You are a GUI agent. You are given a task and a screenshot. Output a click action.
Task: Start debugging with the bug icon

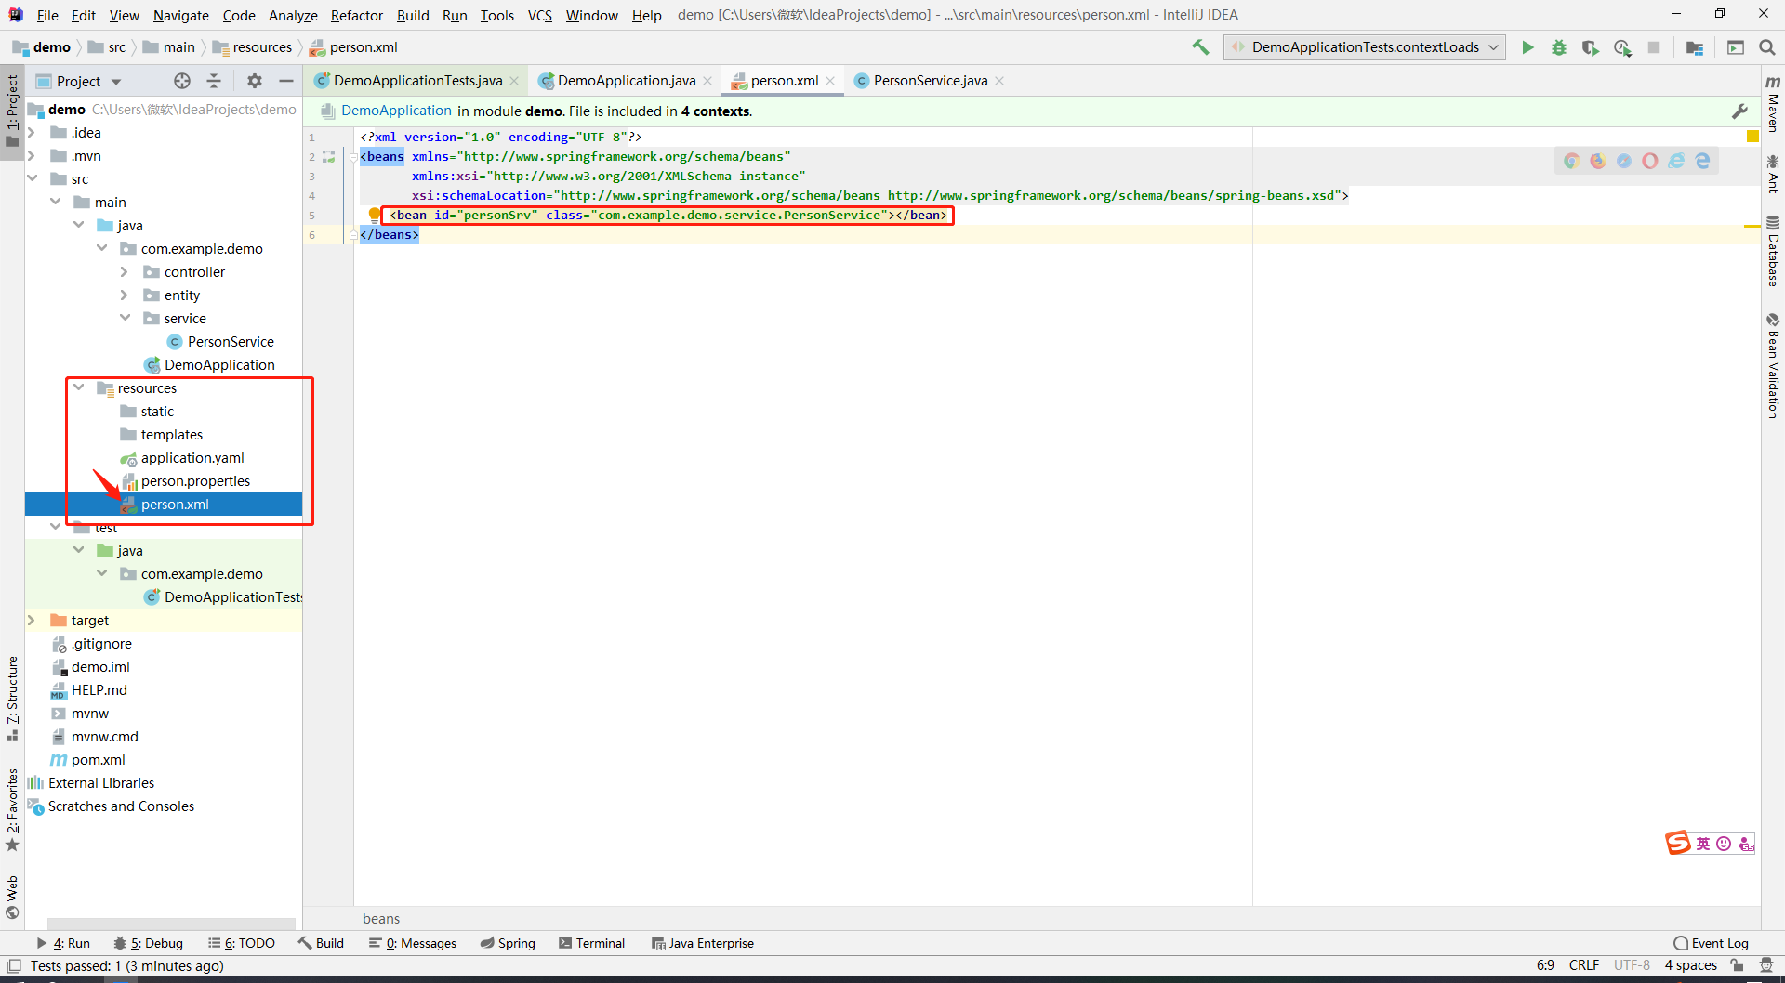(x=1559, y=47)
